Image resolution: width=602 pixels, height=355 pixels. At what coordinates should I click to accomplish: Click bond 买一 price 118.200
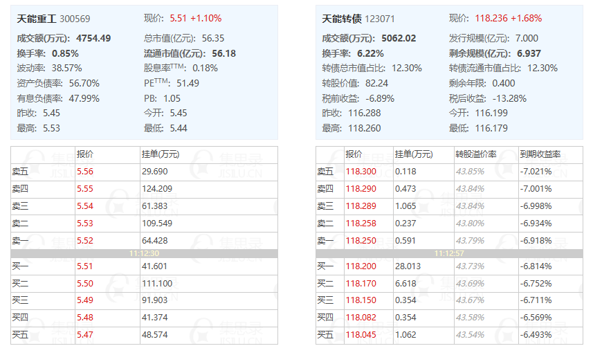(361, 266)
